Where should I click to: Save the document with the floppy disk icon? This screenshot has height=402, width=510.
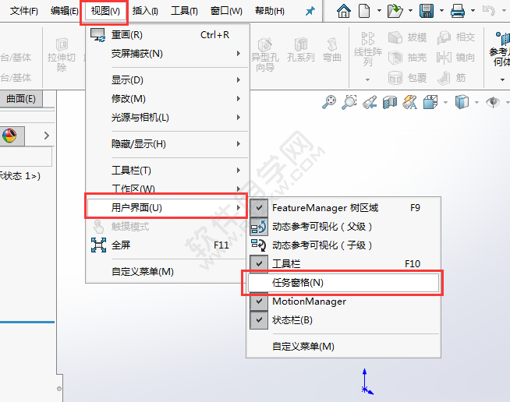426,11
